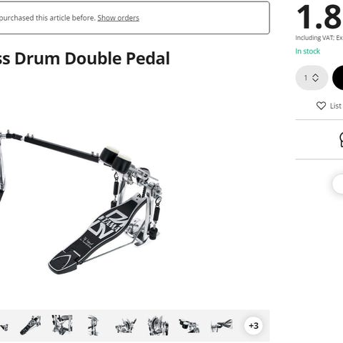The width and height of the screenshot is (343, 343).
Task: Select the fifth gallery thumbnail
Action: 126,325
